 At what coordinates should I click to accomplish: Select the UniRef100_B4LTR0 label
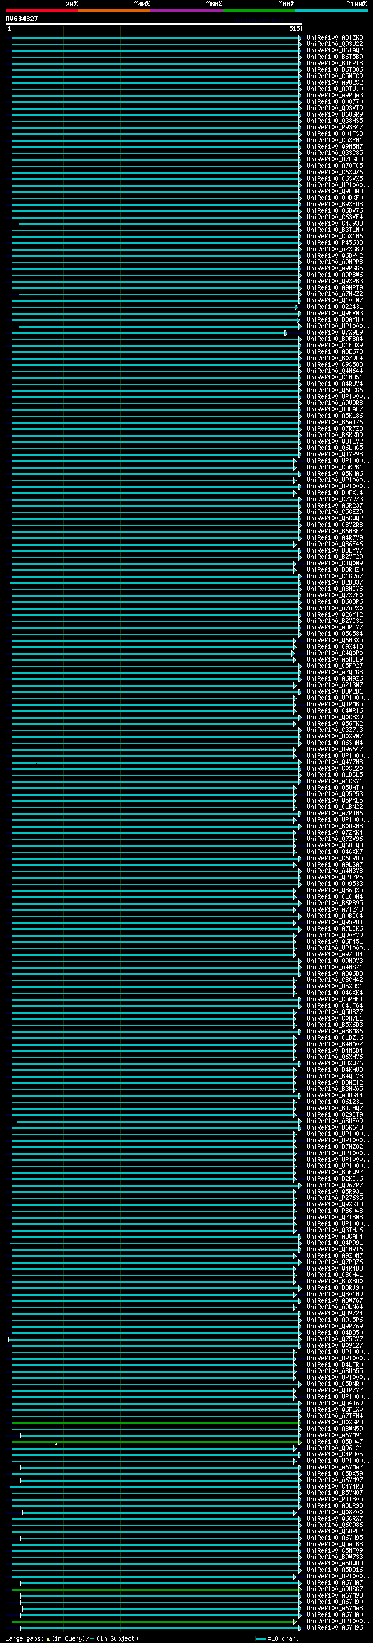tap(335, 1365)
